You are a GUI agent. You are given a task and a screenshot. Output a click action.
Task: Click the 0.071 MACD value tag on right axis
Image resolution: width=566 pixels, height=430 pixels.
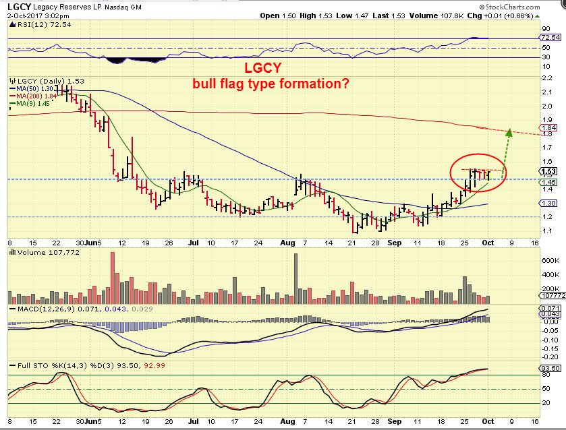pos(550,309)
